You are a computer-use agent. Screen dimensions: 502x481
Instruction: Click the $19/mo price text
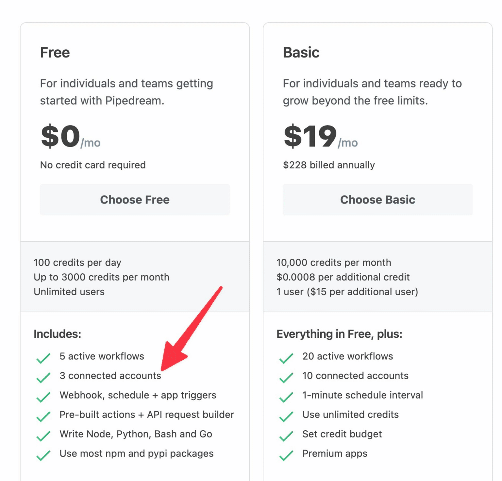tap(320, 136)
